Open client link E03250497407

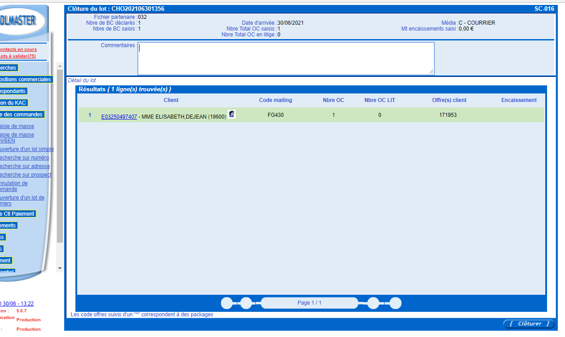pyautogui.click(x=119, y=117)
